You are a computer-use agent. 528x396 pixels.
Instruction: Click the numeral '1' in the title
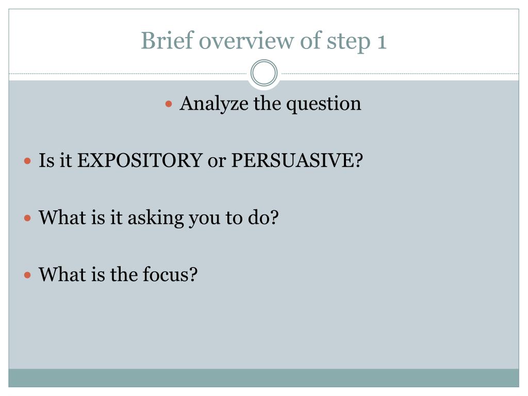382,42
